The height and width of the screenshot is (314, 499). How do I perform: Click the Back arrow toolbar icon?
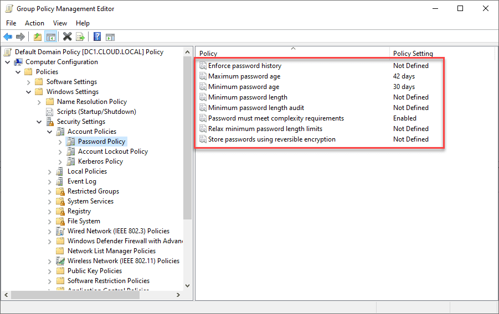(8, 37)
